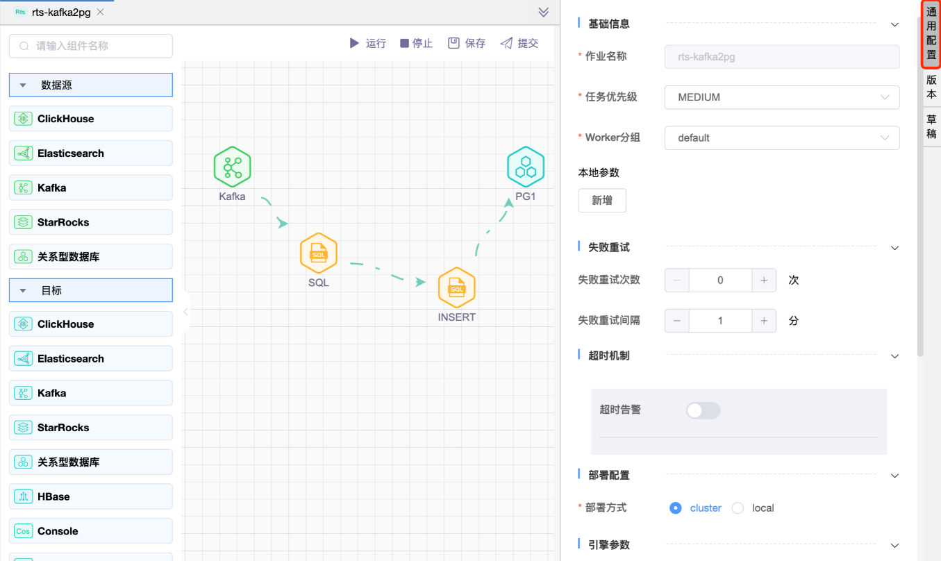Select the SQL node on canvas

pos(318,254)
